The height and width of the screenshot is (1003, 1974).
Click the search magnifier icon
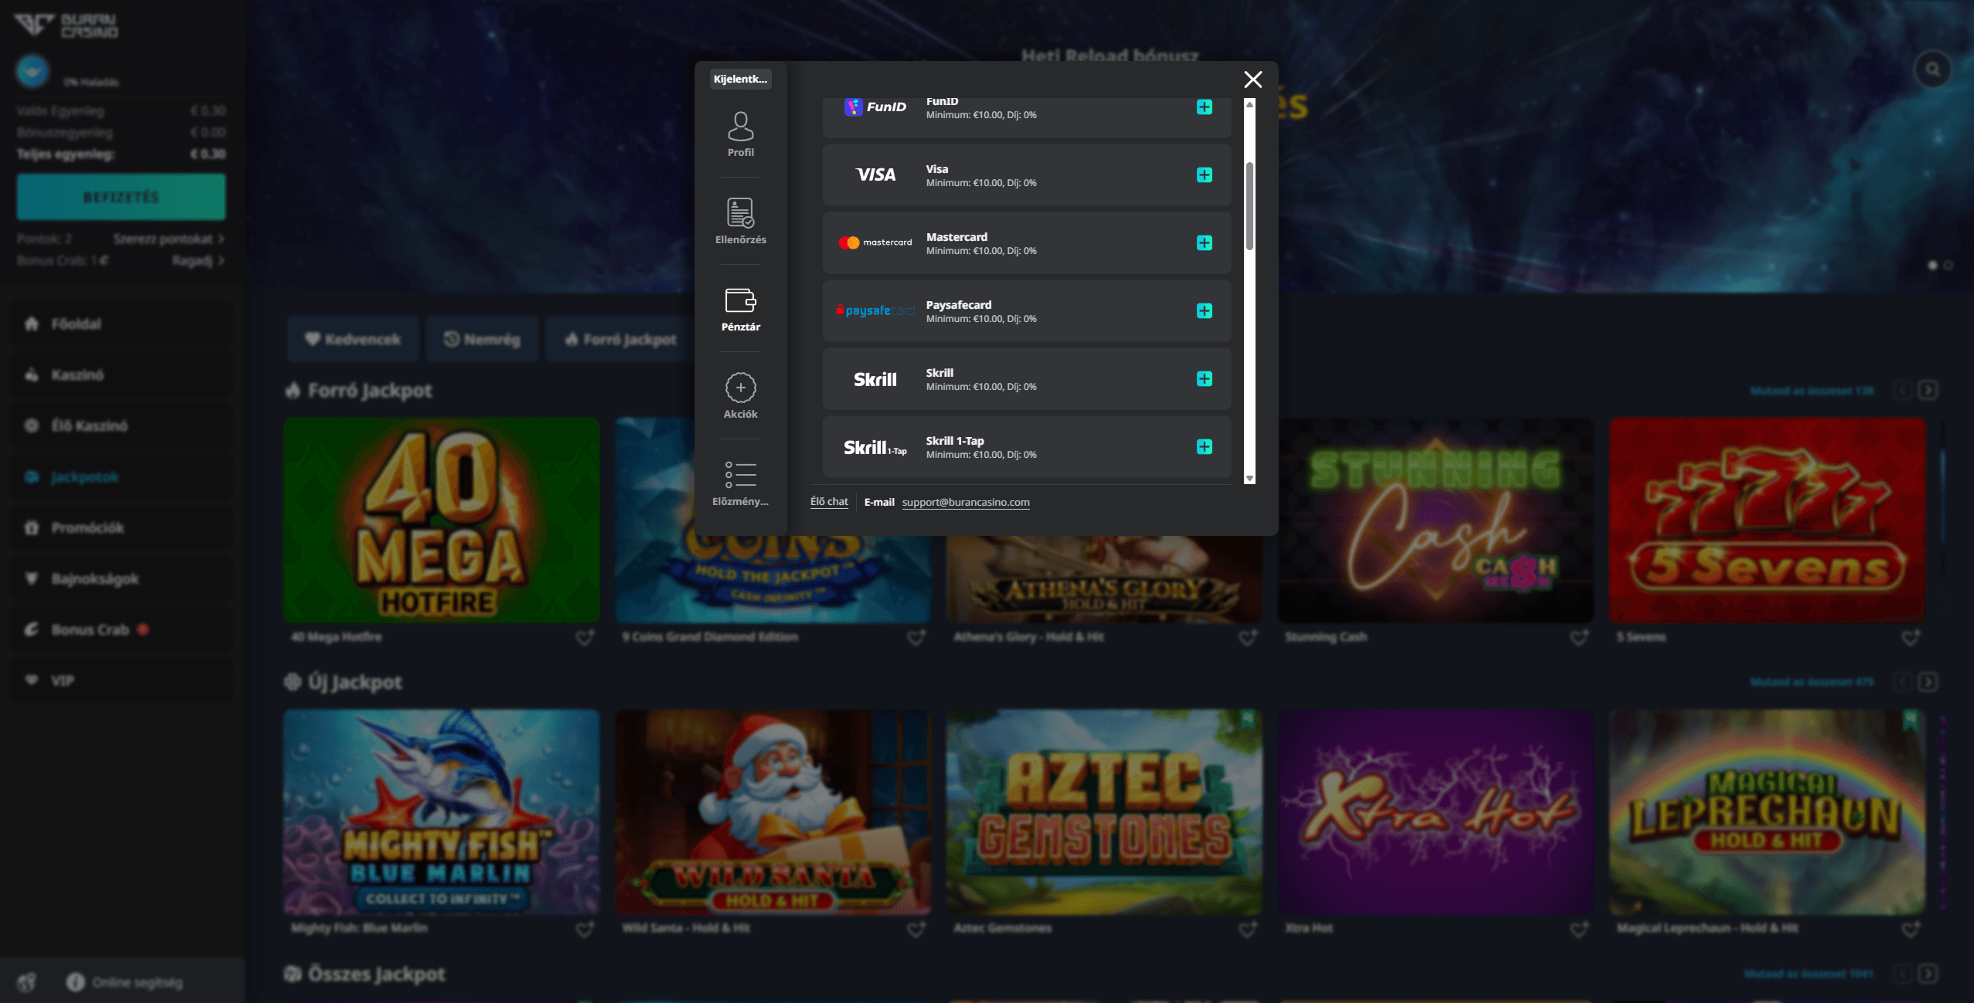click(1932, 69)
